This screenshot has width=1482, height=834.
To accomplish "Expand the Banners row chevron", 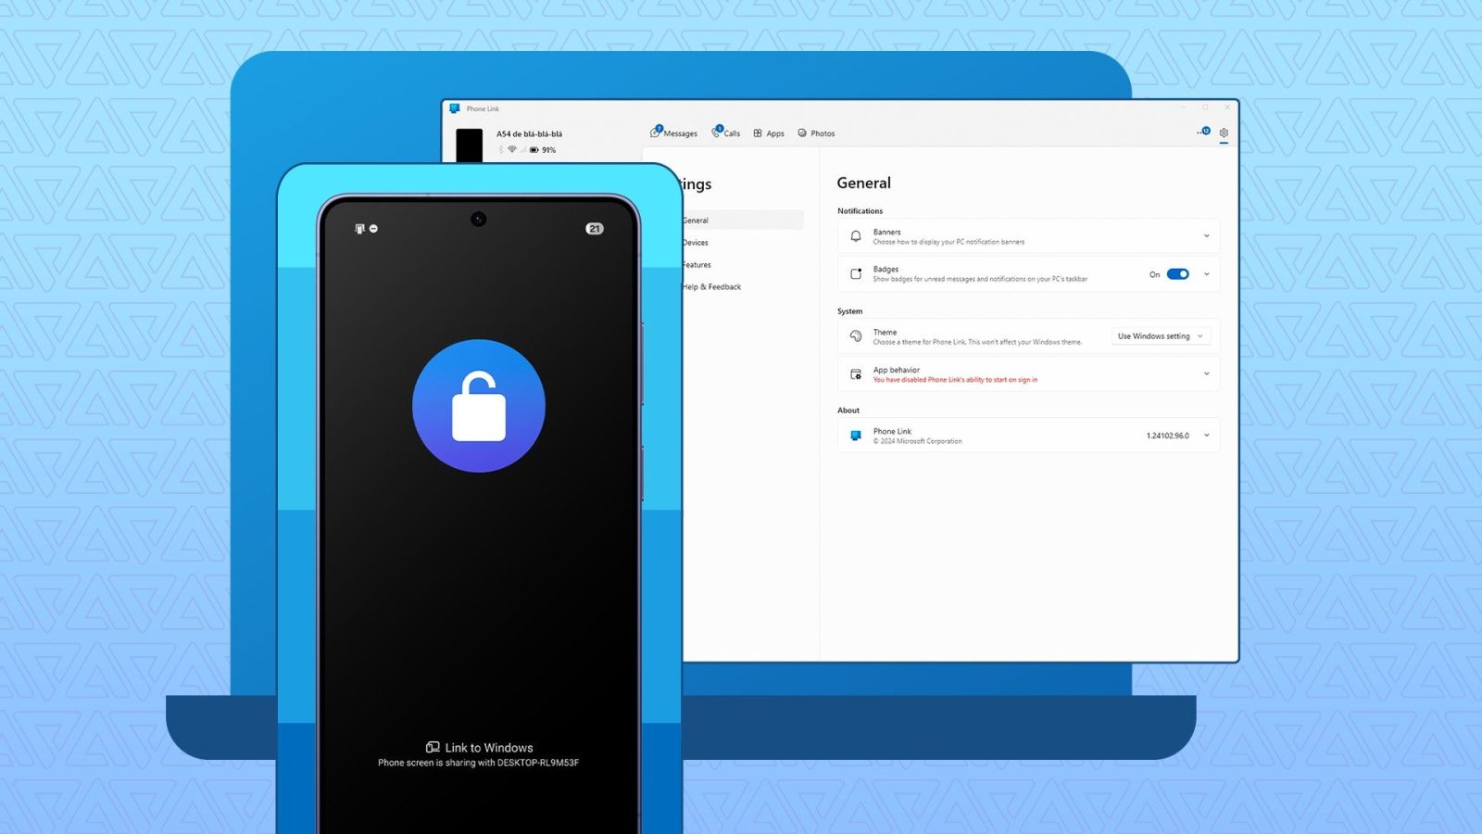I will (1206, 236).
